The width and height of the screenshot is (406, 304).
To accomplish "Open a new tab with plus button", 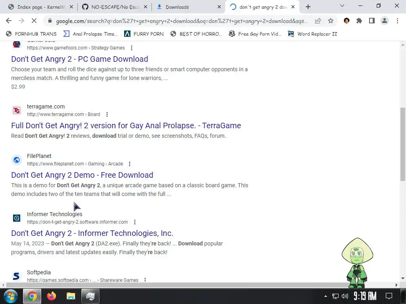I will pyautogui.click(x=308, y=7).
